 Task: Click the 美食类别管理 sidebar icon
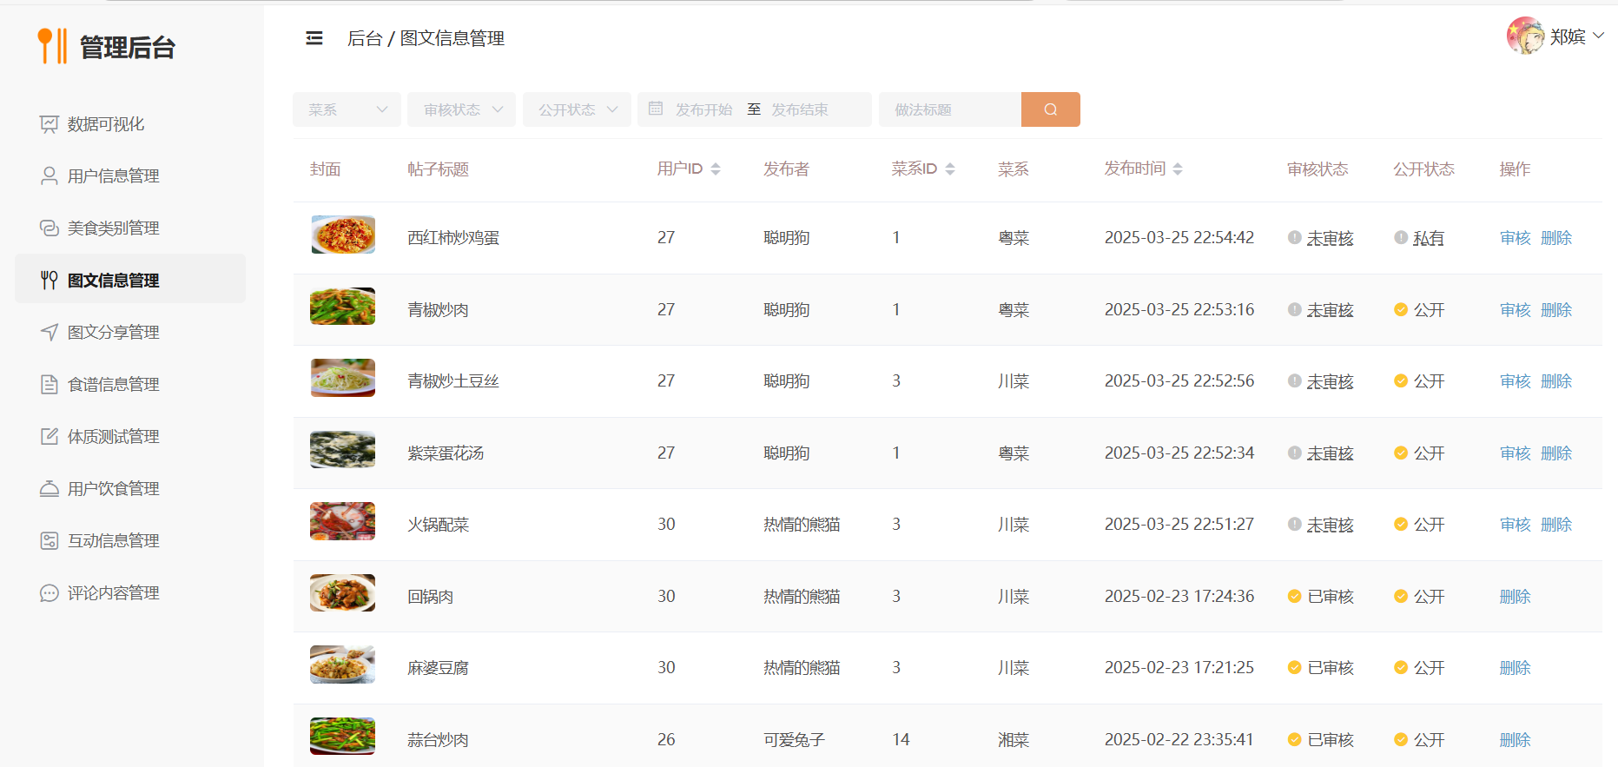(49, 228)
